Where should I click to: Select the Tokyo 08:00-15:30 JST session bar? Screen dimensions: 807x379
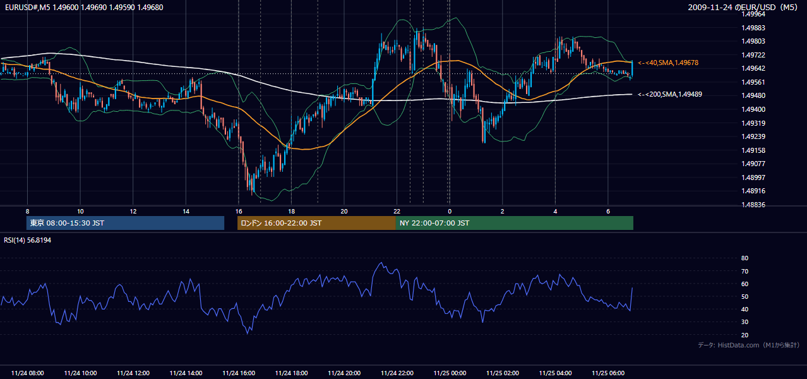pyautogui.click(x=126, y=223)
